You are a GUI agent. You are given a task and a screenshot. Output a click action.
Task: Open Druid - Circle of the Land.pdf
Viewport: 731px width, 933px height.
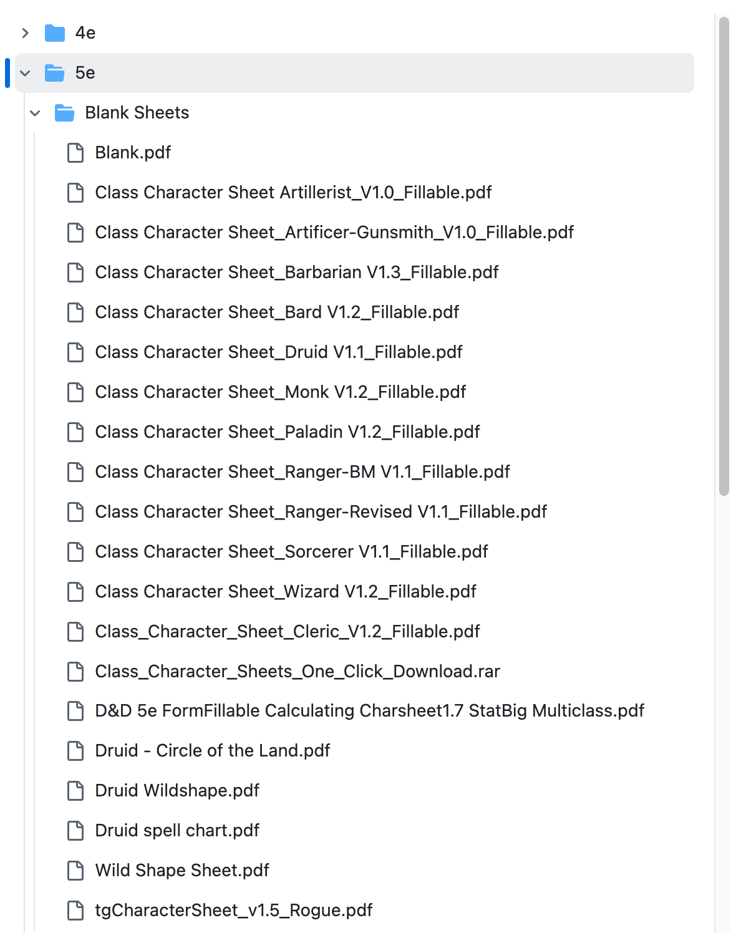(x=213, y=751)
